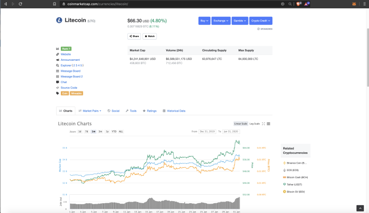Open the Ratings tab

point(150,111)
